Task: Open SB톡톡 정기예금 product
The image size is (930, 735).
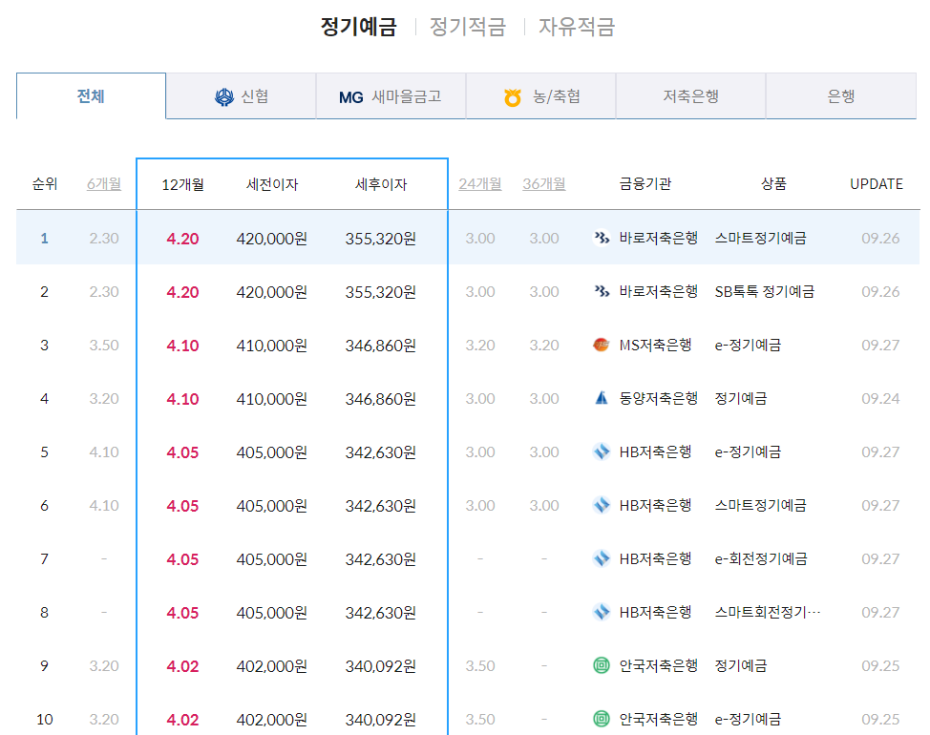Action: click(765, 292)
